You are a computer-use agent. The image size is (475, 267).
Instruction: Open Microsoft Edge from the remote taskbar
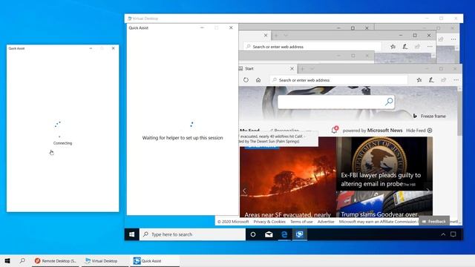coord(284,234)
